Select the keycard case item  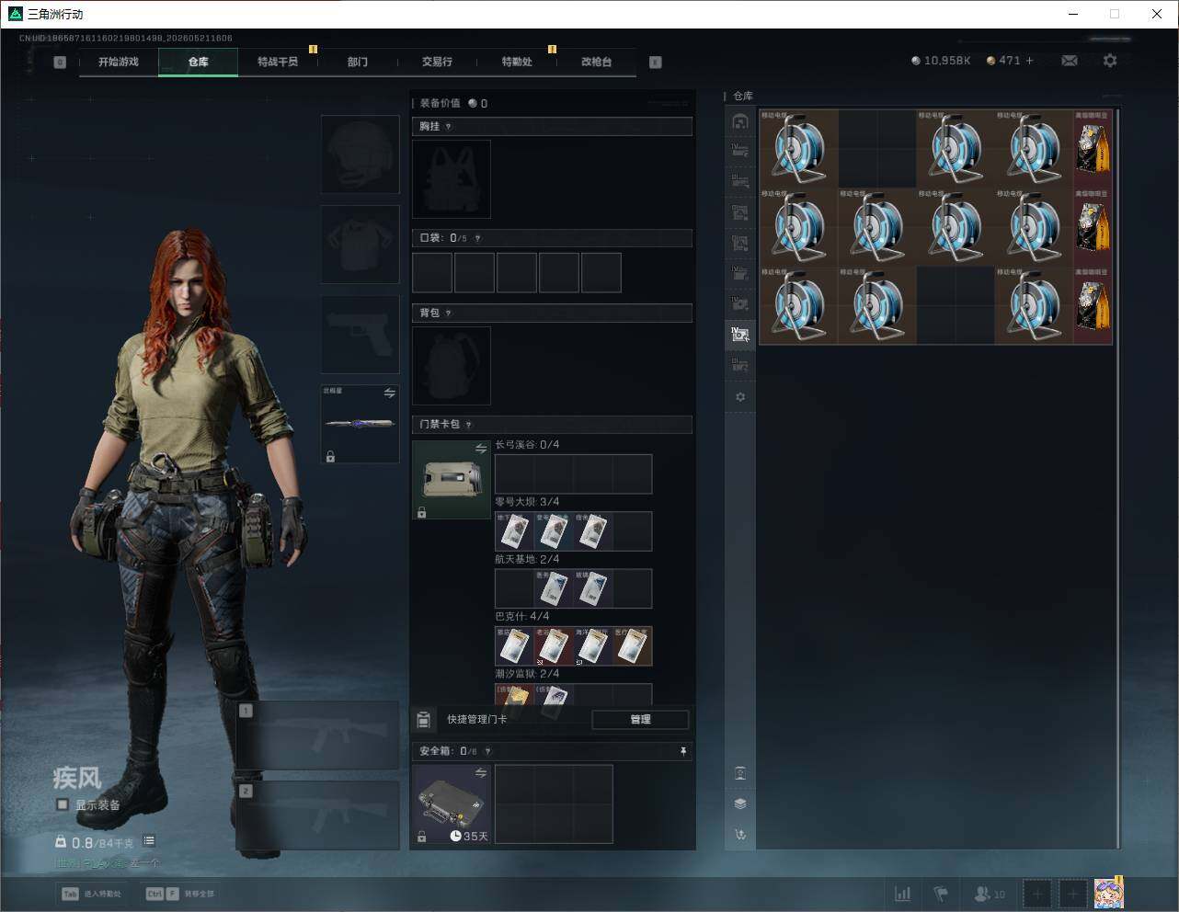pyautogui.click(x=452, y=480)
